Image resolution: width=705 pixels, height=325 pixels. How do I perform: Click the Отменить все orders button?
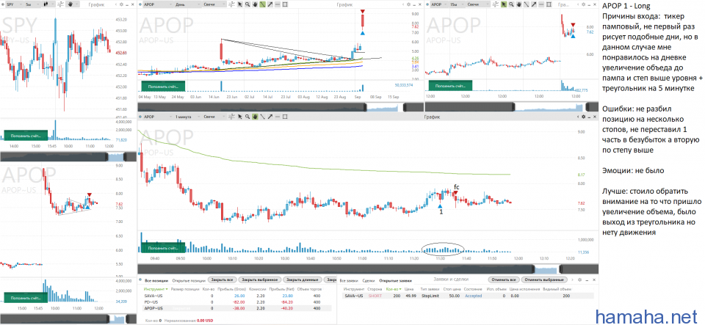[x=504, y=280]
